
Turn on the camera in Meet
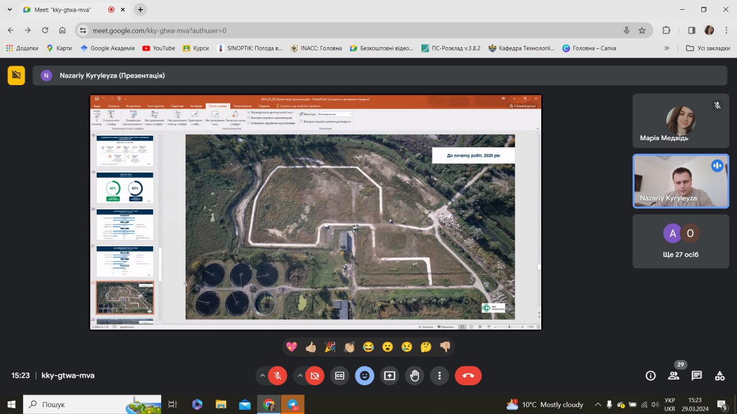pyautogui.click(x=314, y=375)
